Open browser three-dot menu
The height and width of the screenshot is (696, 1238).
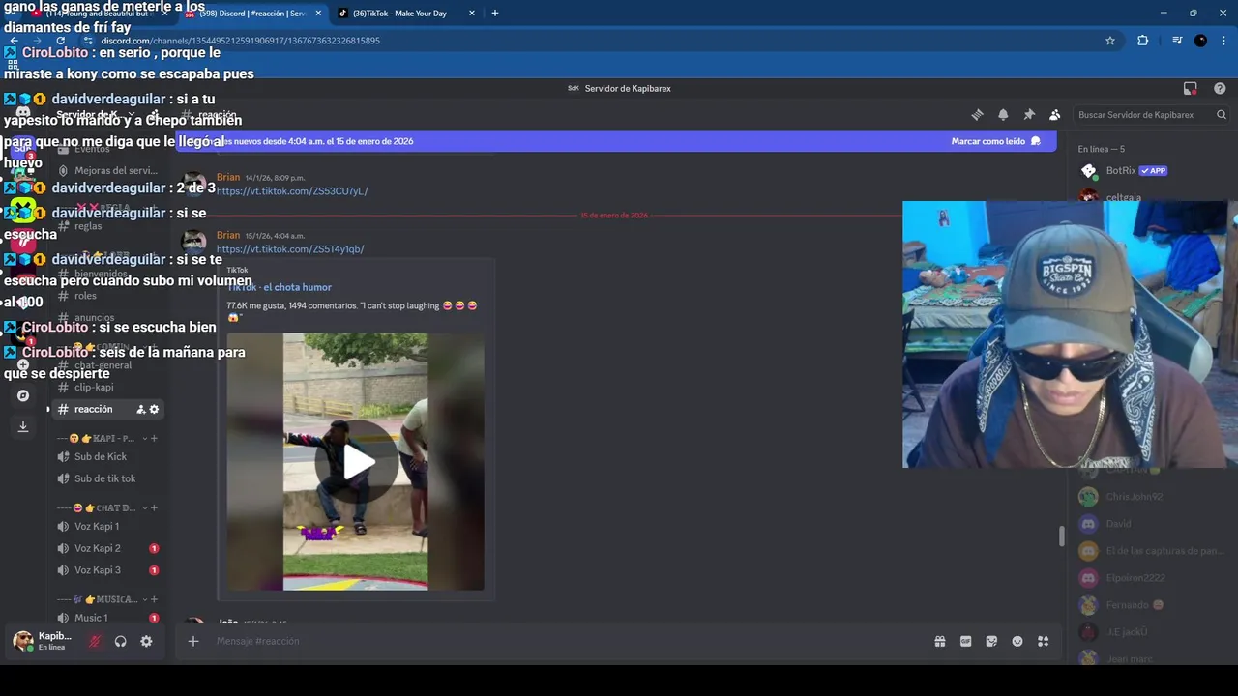point(1224,41)
